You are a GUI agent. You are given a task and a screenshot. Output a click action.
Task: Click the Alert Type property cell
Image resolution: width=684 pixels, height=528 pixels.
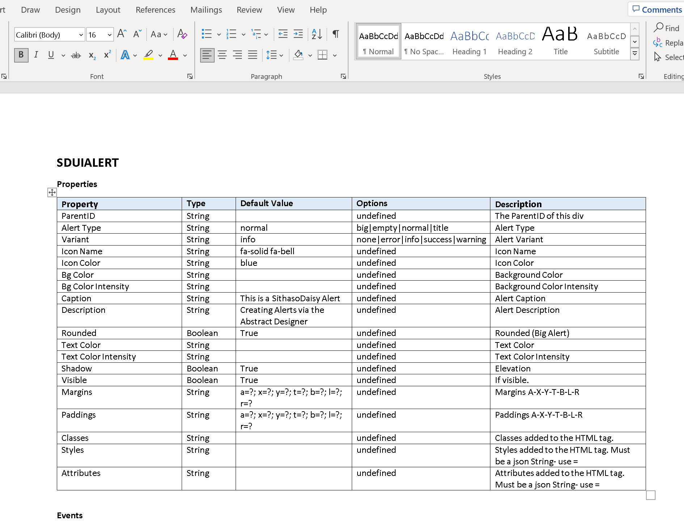[x=119, y=228]
